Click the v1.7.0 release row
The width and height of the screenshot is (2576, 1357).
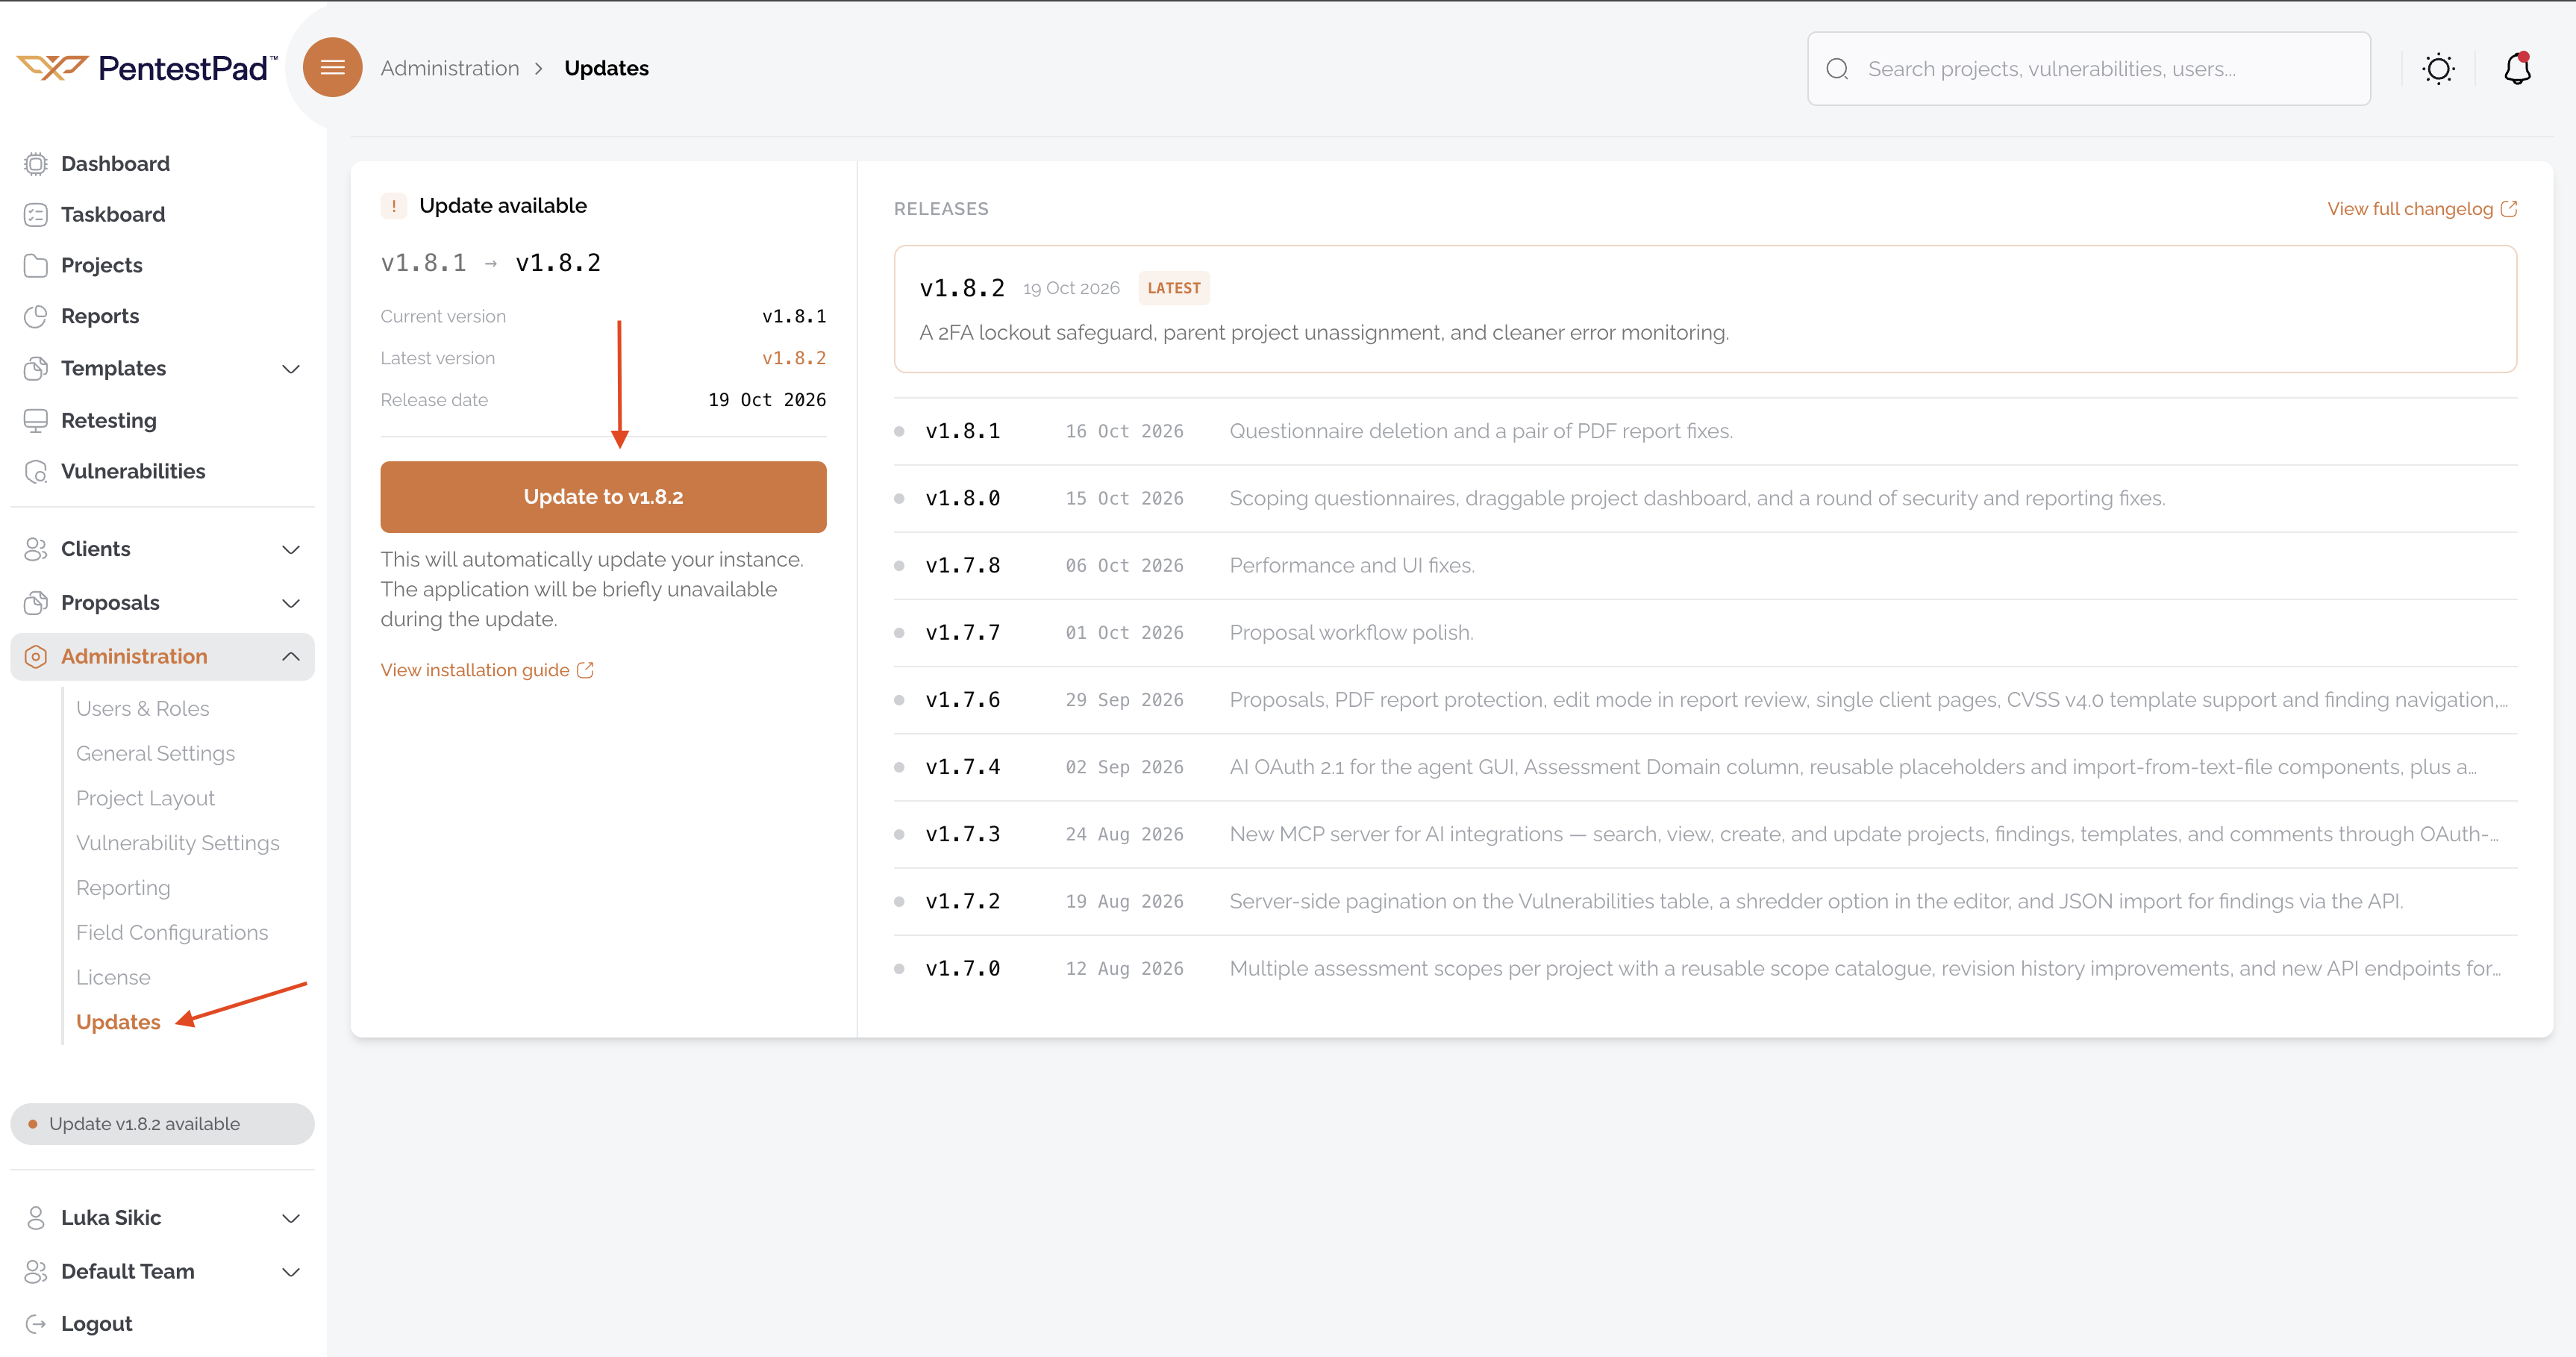[x=1705, y=968]
